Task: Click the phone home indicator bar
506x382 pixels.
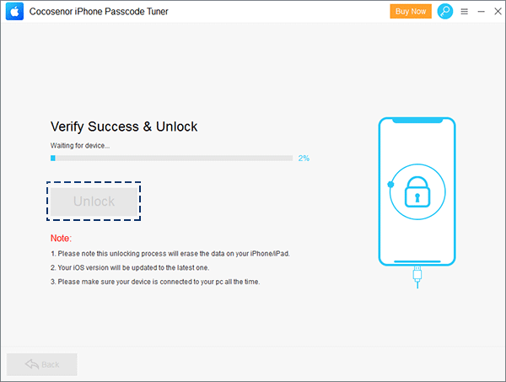Action: tap(417, 261)
